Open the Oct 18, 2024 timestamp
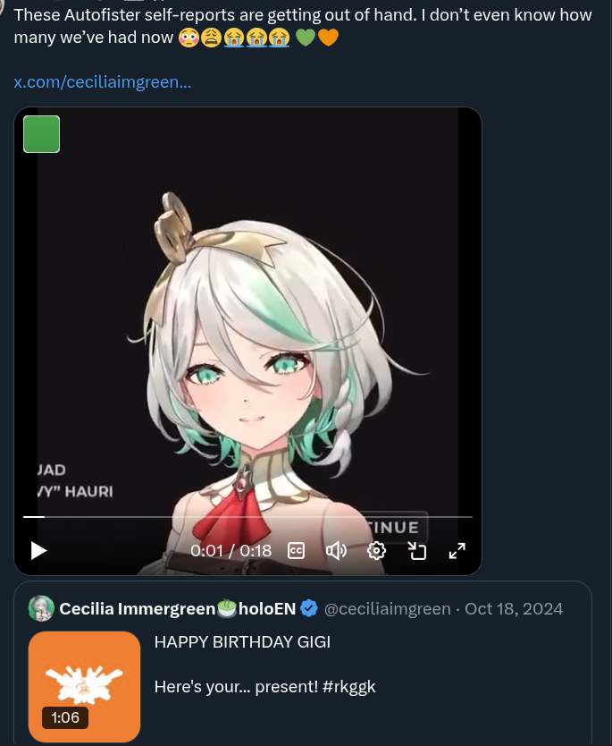The height and width of the screenshot is (746, 612). click(514, 608)
